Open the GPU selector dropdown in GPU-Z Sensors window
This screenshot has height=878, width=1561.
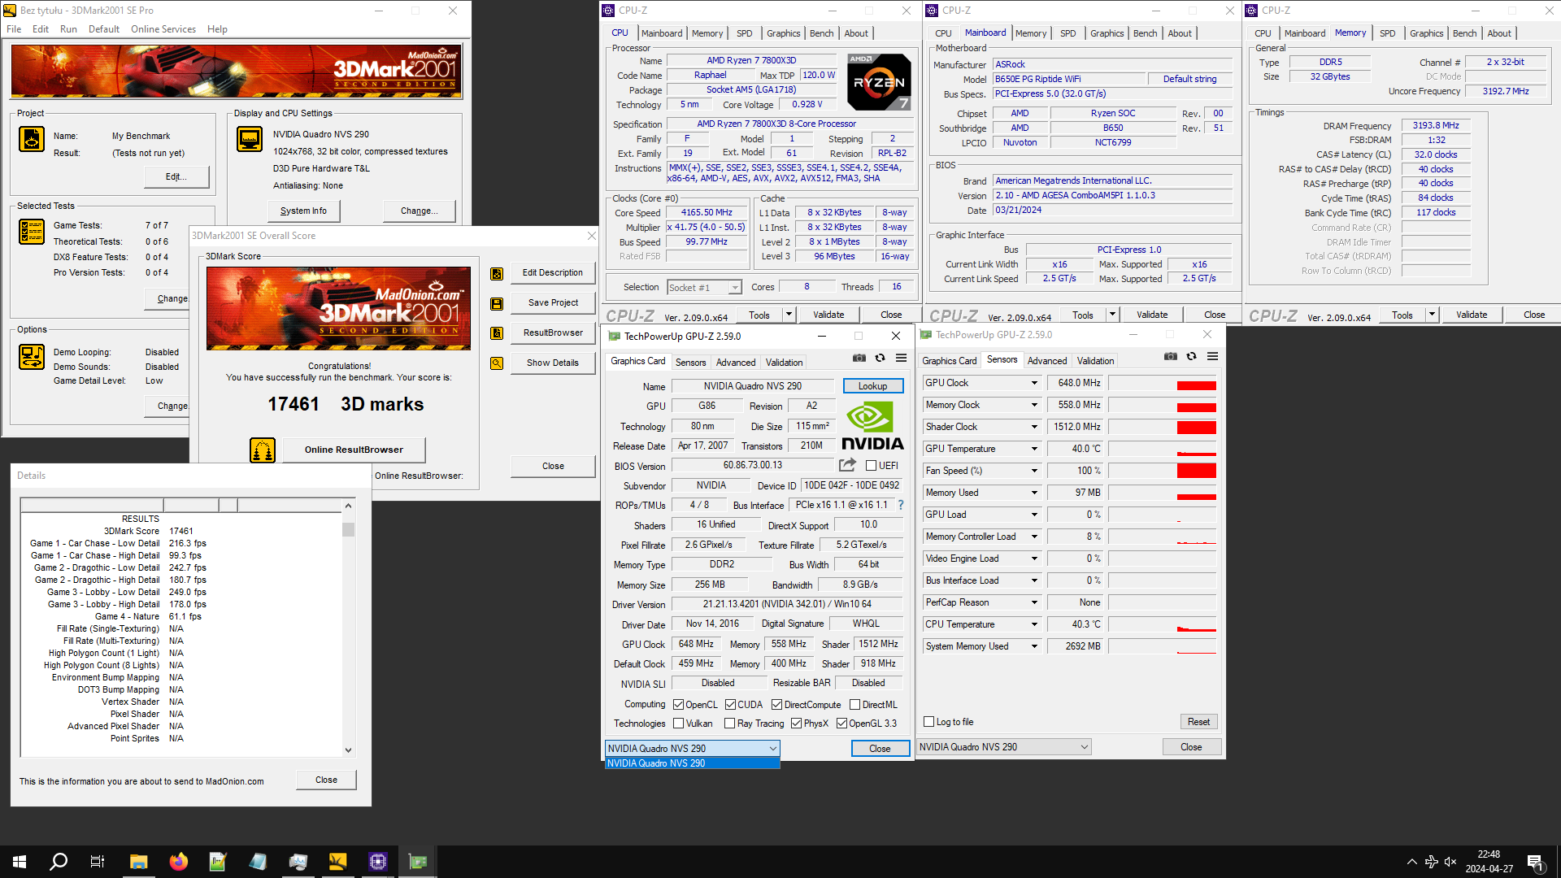point(1004,747)
